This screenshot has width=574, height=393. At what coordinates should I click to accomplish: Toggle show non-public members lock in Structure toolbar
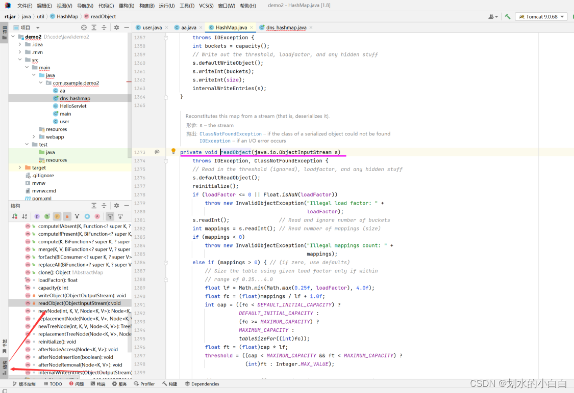(x=67, y=216)
